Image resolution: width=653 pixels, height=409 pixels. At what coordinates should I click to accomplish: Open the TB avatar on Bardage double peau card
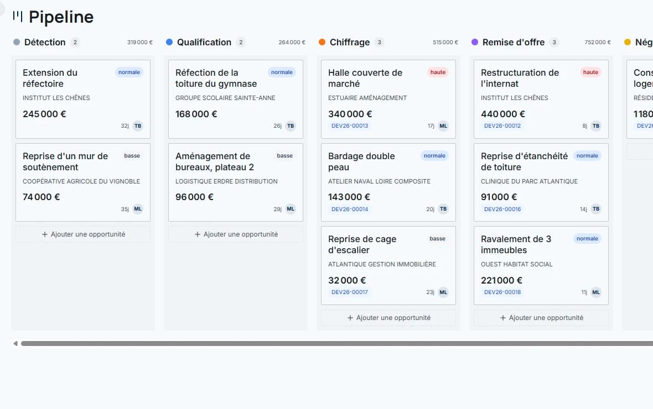443,209
